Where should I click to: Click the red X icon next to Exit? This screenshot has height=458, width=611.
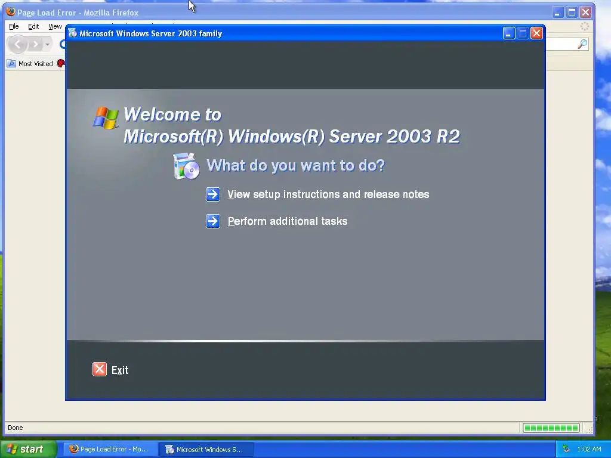[x=100, y=369]
